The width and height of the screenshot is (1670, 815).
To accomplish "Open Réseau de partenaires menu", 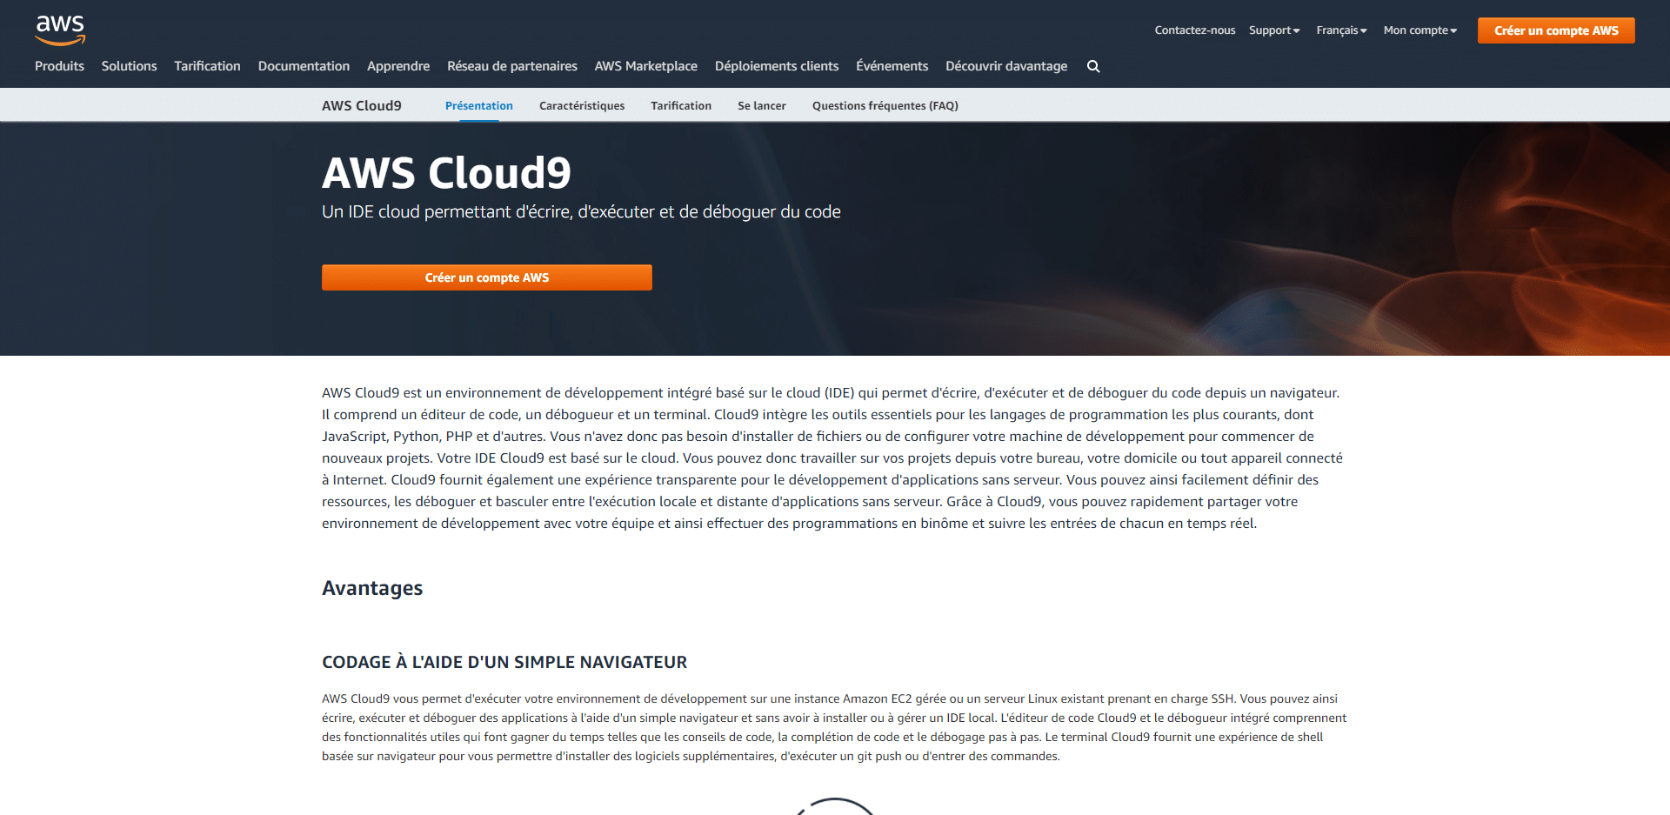I will pos(511,66).
